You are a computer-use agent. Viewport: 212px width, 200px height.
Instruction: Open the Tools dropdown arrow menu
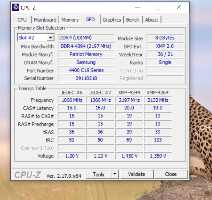coord(115,174)
